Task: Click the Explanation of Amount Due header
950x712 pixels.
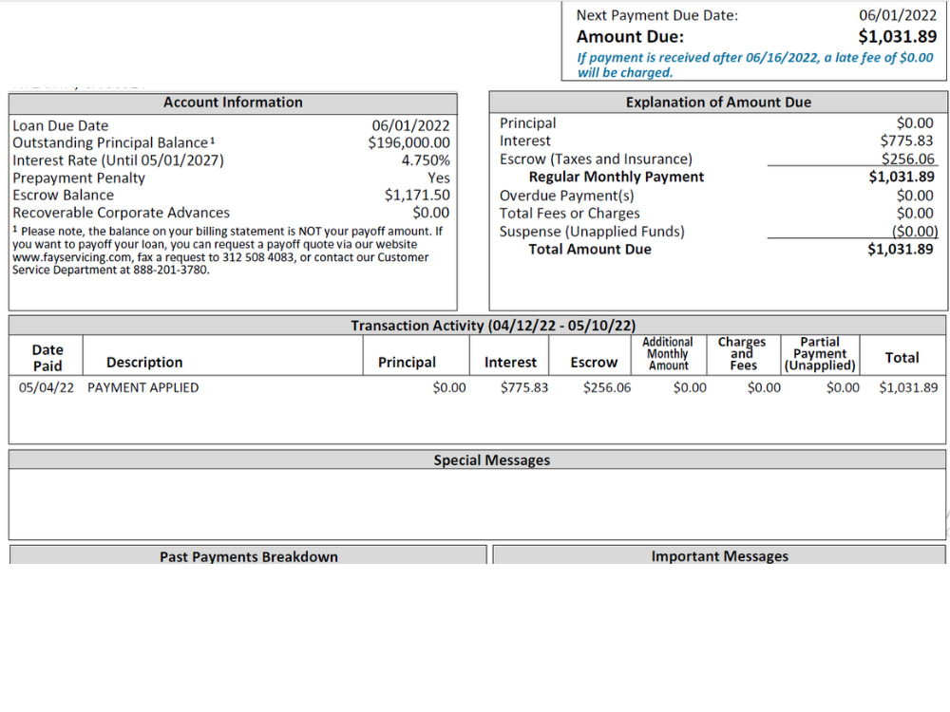Action: pyautogui.click(x=718, y=103)
